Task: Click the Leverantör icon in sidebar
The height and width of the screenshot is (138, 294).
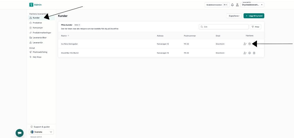Action: point(30,43)
